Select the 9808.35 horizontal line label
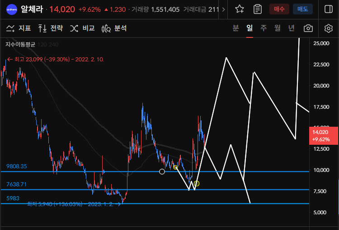 pos(17,166)
